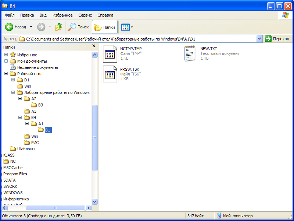294x221 pixels.
Task: Open the Сервис menu
Action: [x=85, y=15]
